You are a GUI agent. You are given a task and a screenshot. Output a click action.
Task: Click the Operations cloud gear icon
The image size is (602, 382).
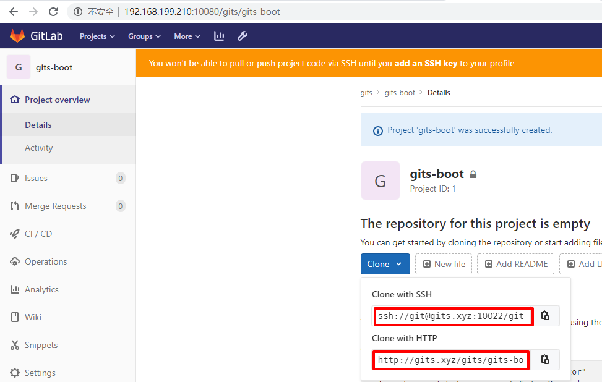coord(15,261)
